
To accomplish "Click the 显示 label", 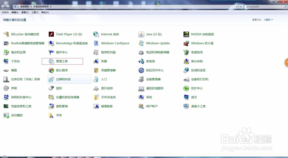I will [194, 97].
